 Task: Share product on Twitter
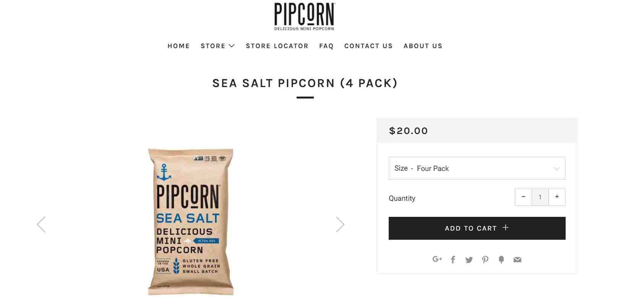tap(469, 260)
